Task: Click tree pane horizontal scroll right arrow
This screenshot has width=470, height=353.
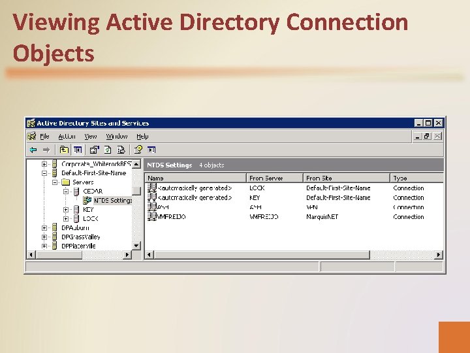Action: (127, 254)
